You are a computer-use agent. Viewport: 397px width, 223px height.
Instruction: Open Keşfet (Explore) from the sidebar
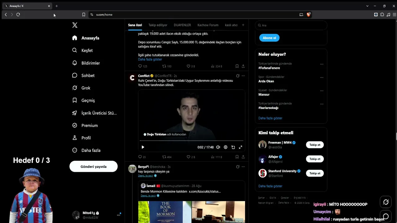[83, 50]
